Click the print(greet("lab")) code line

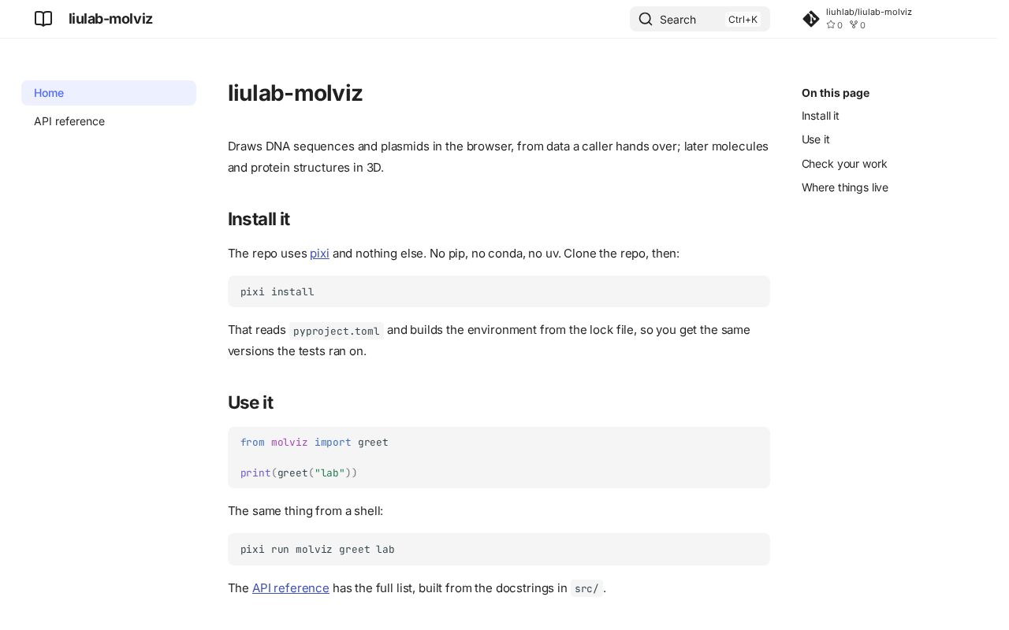coord(299,473)
